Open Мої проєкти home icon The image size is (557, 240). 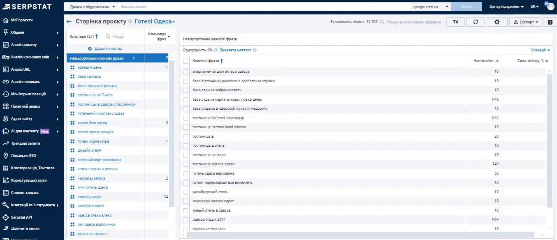pos(6,20)
